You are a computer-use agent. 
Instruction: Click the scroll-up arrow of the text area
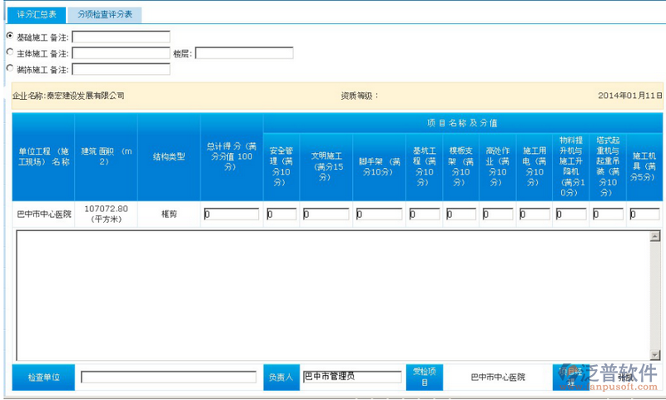(655, 237)
